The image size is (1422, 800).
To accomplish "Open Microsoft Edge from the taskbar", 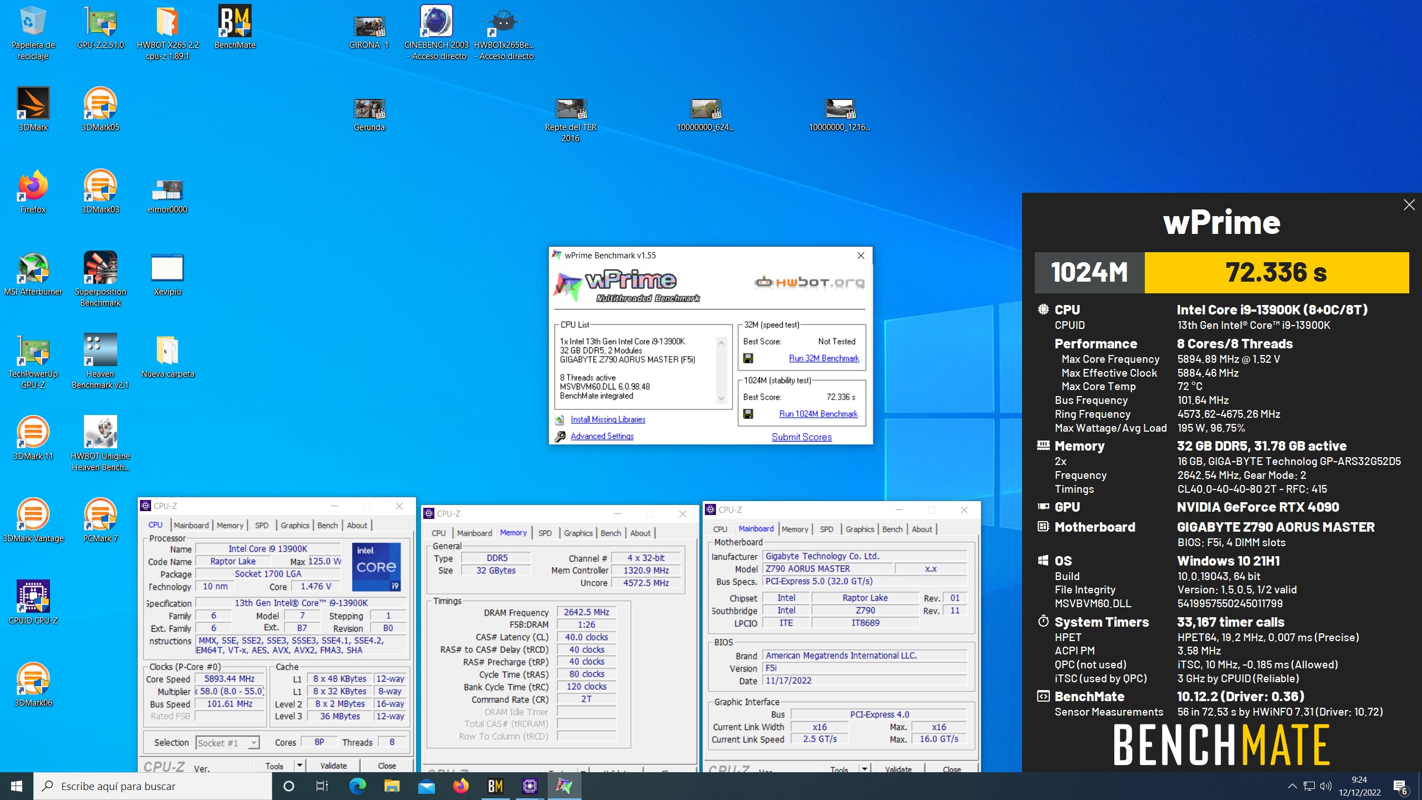I will [357, 786].
